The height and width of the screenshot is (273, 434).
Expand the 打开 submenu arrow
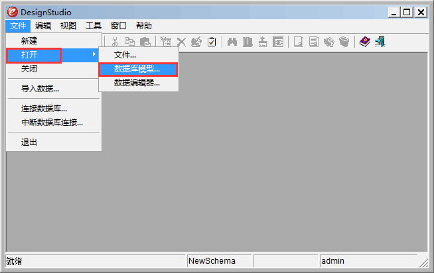(x=94, y=54)
